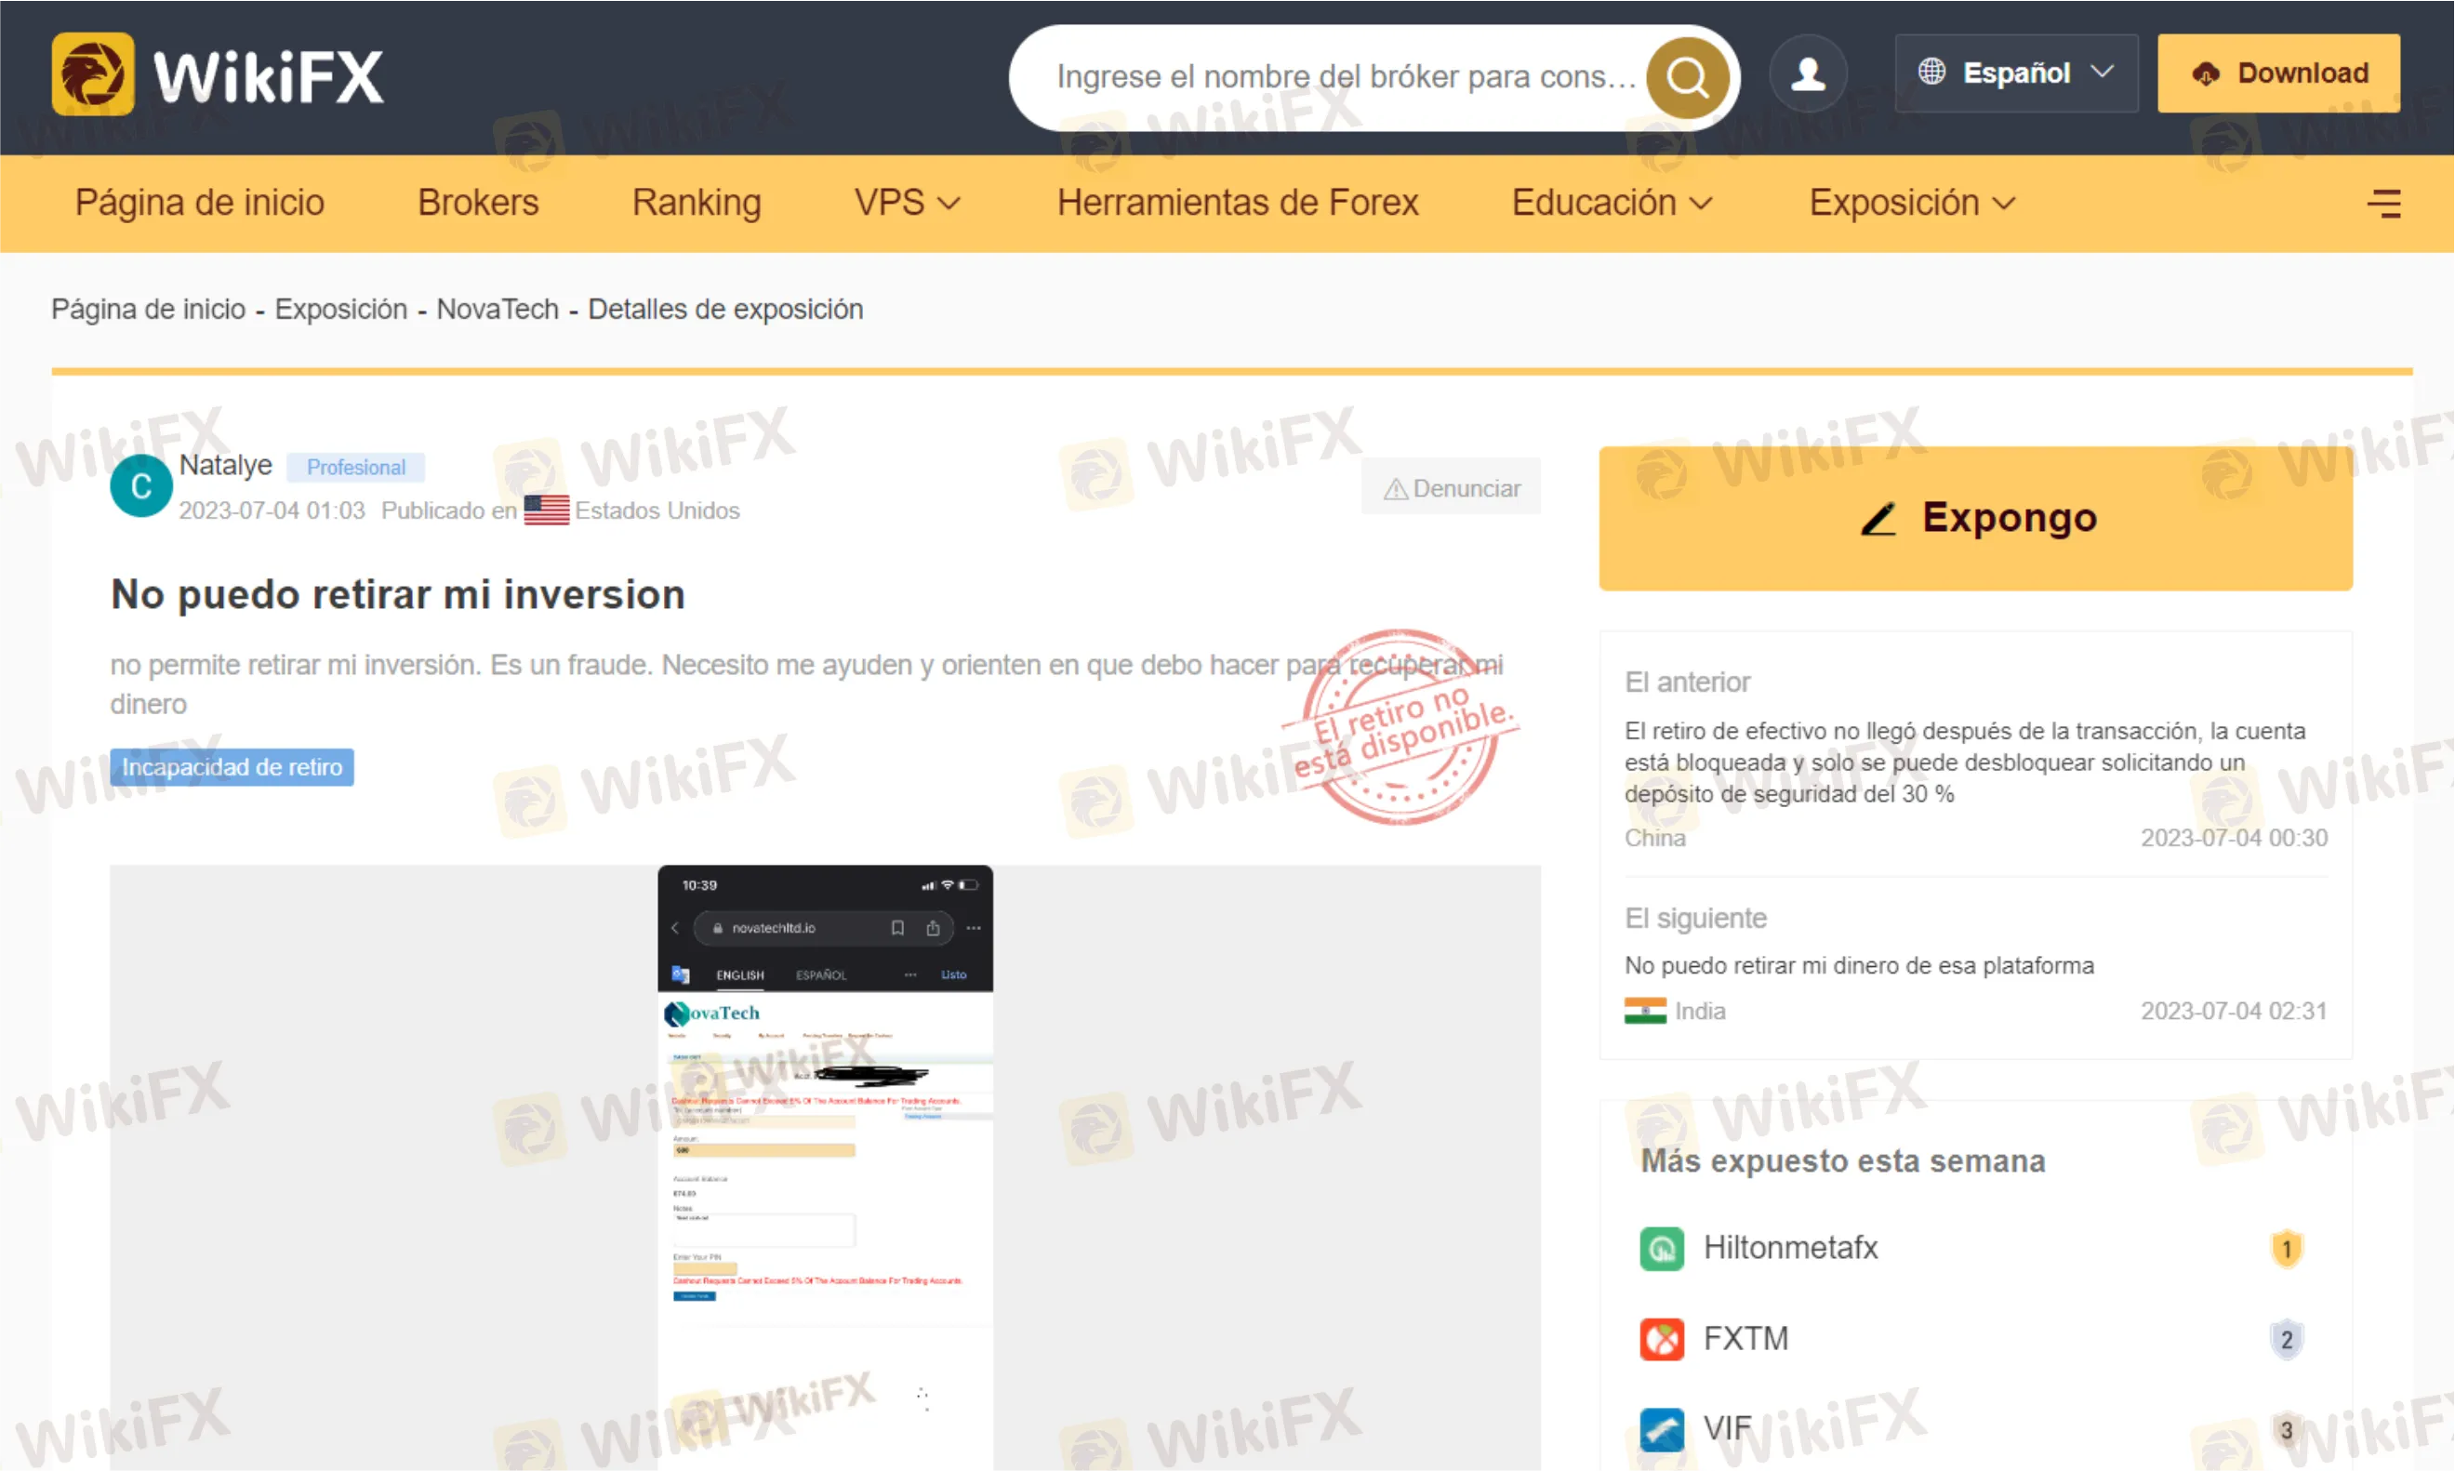Report the post with Denunciar
The image size is (2455, 1471).
1450,489
